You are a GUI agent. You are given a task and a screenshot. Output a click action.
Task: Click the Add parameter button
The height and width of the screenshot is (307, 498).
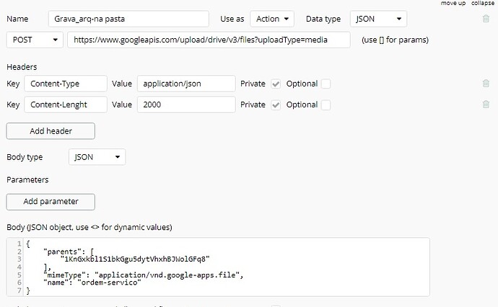click(x=51, y=202)
